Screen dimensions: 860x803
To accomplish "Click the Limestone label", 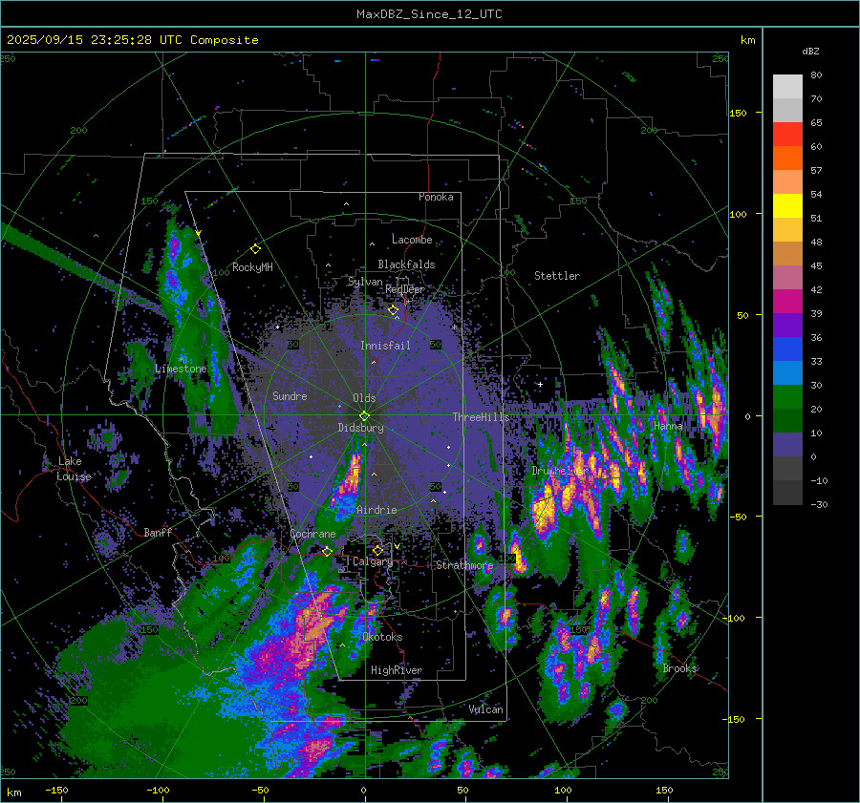I will [x=181, y=369].
